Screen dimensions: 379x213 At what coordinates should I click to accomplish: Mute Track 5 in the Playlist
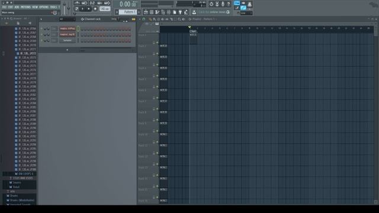pyautogui.click(x=157, y=87)
